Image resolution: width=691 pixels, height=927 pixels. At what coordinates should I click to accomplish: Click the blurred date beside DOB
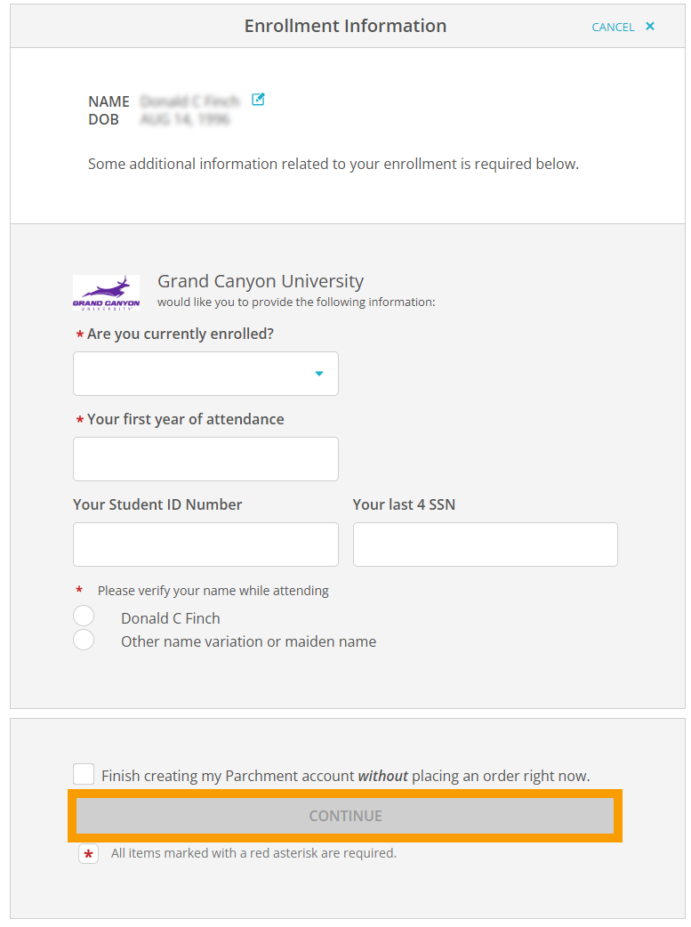tap(185, 119)
